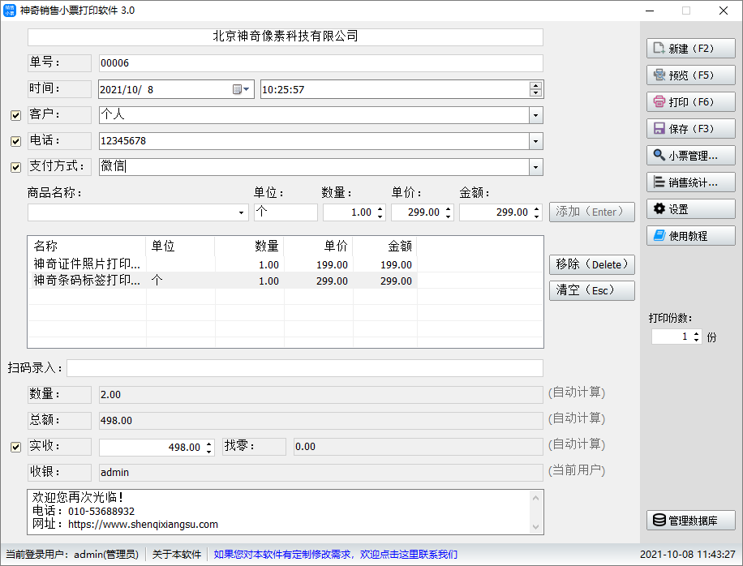The image size is (743, 566).
Task: Click the 单价 column header in list
Action: 319,246
